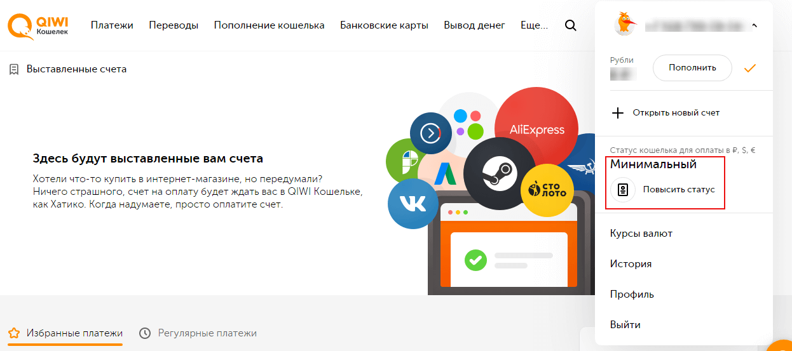Click the QIWI Кошелек logo

tap(38, 25)
